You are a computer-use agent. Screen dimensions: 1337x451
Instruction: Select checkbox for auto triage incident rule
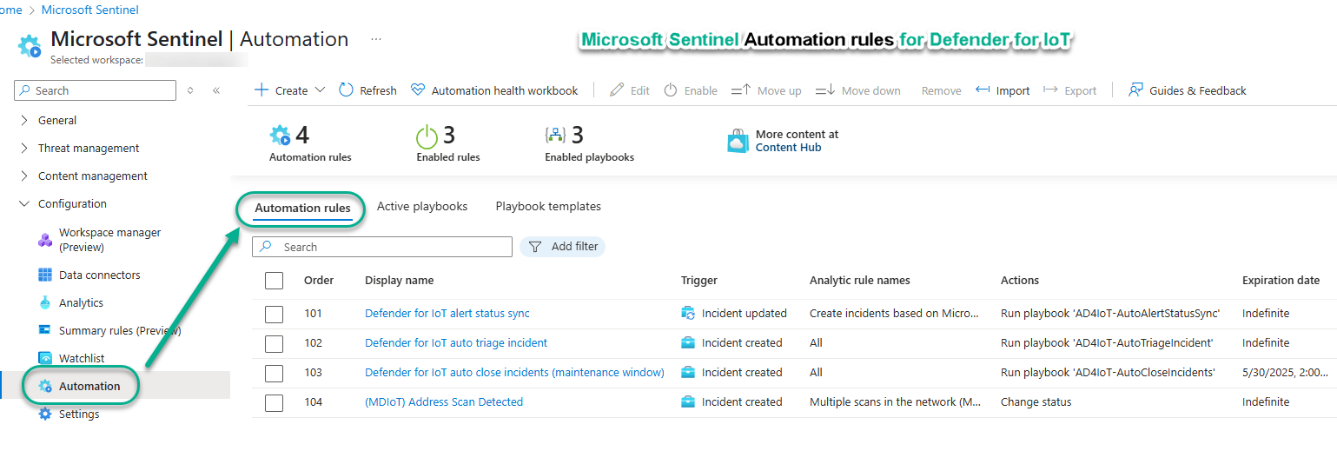[x=275, y=343]
